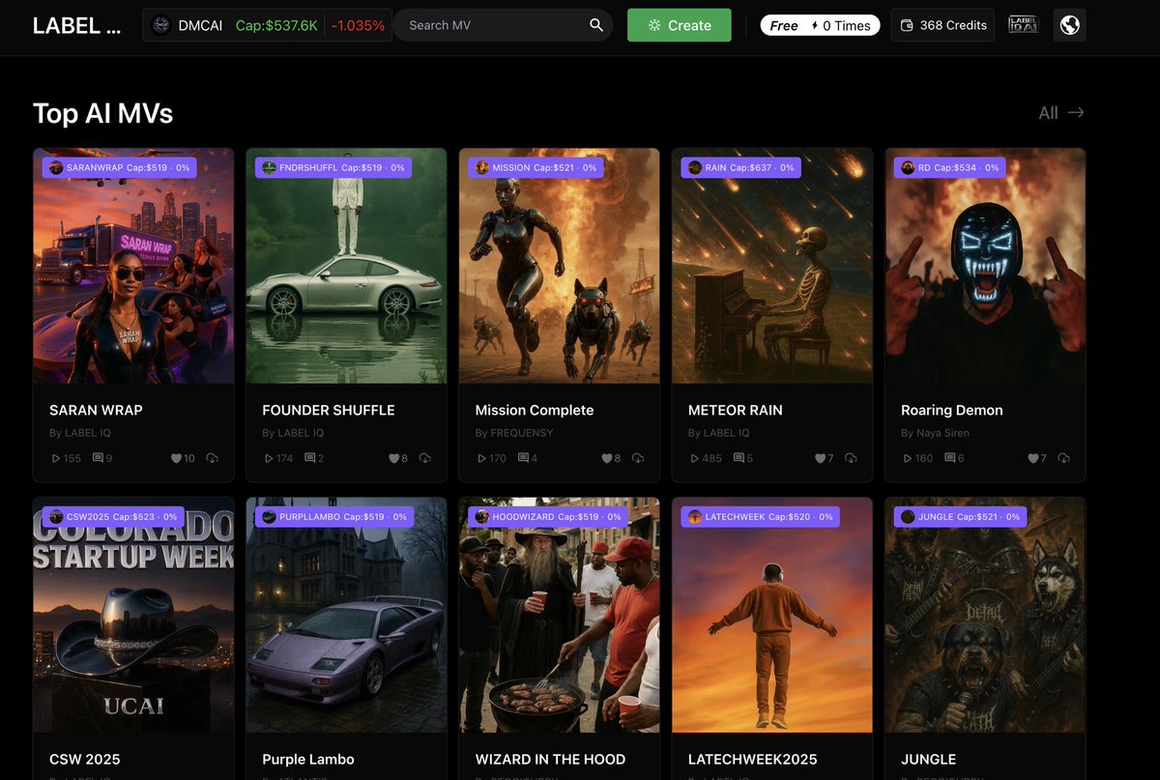Click the RAIN Cap:$637 badge

(x=741, y=167)
